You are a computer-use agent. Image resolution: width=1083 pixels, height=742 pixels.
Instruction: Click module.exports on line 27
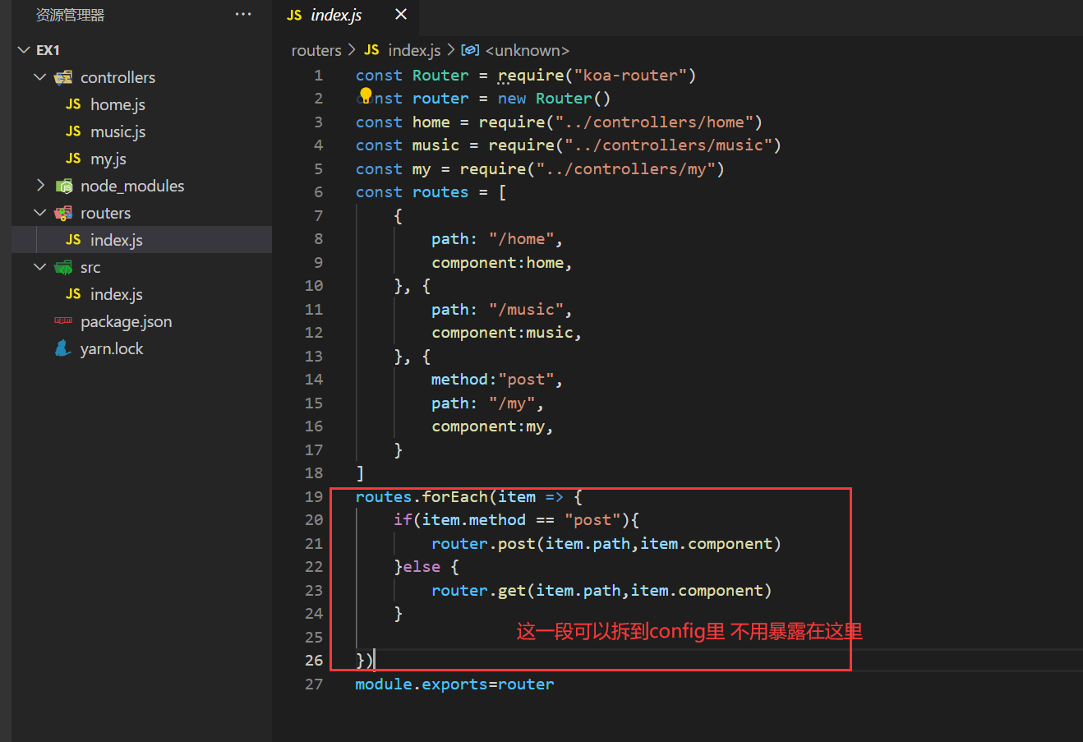(x=422, y=684)
